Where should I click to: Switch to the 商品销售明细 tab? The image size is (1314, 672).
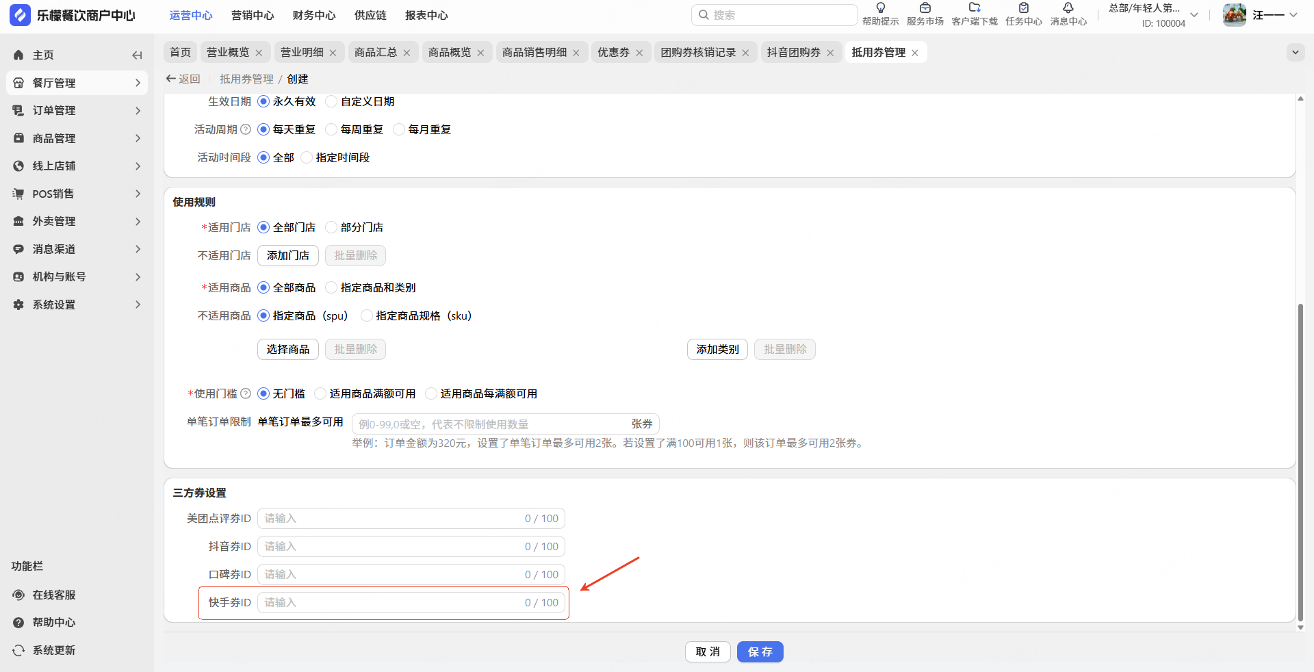click(534, 53)
